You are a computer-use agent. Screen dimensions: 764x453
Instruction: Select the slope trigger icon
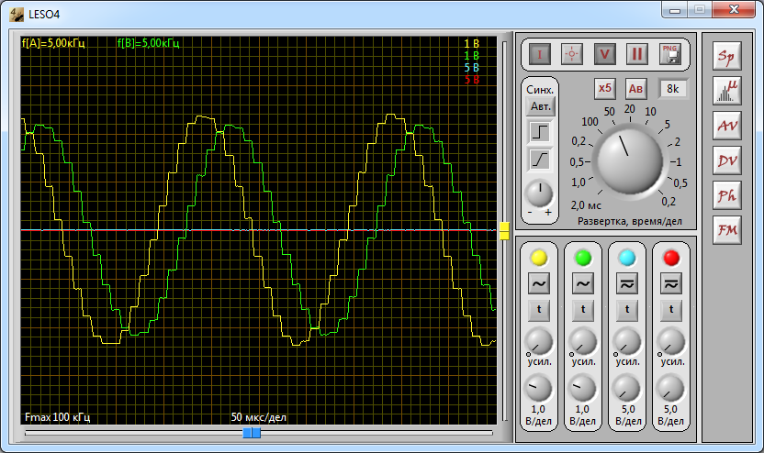click(x=540, y=160)
